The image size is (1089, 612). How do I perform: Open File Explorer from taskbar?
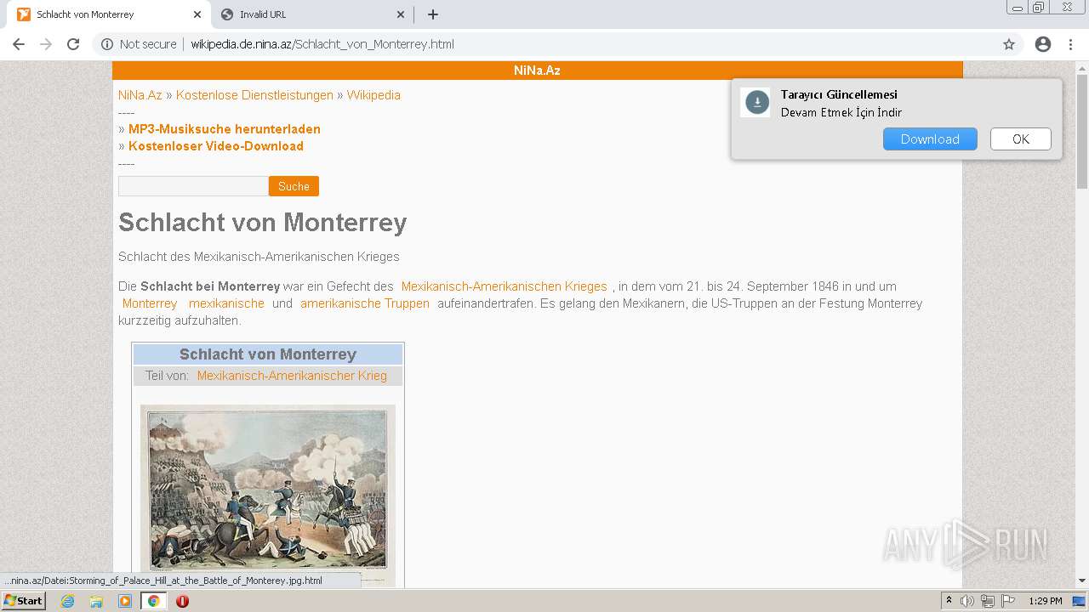[96, 601]
